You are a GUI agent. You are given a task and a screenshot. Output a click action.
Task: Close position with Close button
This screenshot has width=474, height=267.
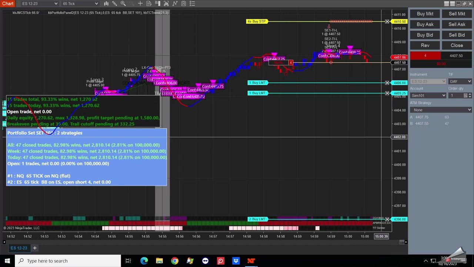457,45
